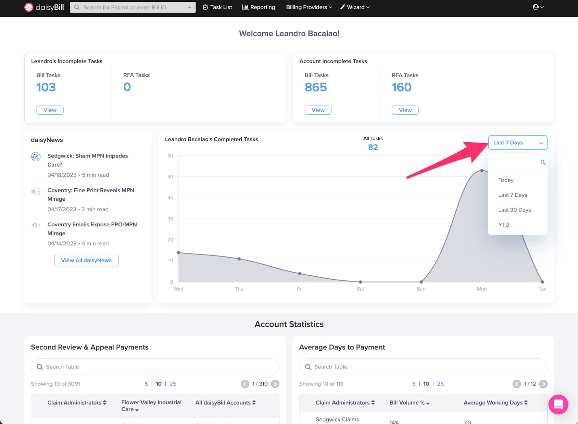Viewport: 578px width, 424px height.
Task: Show 10 rows in Second Review table
Action: 159,384
